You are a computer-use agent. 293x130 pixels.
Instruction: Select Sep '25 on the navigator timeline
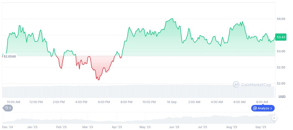click(x=261, y=127)
